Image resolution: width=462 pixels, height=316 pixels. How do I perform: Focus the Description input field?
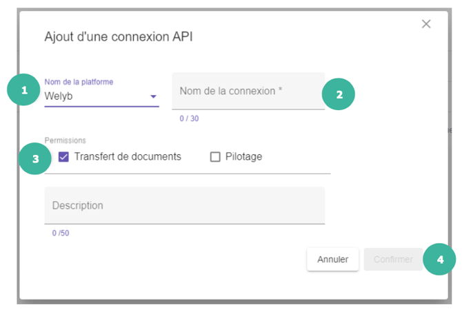[x=184, y=206]
